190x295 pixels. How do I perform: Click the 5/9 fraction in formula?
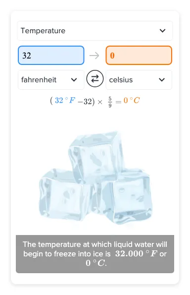pos(110,102)
